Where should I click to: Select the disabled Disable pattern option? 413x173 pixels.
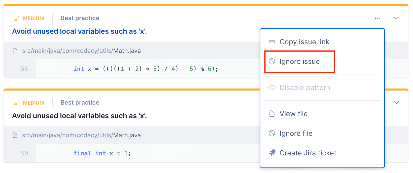click(305, 88)
